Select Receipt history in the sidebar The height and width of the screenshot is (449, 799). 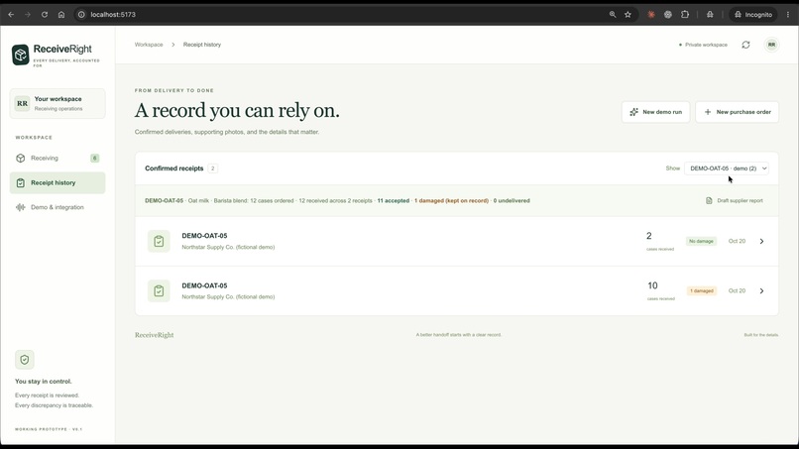(57, 183)
